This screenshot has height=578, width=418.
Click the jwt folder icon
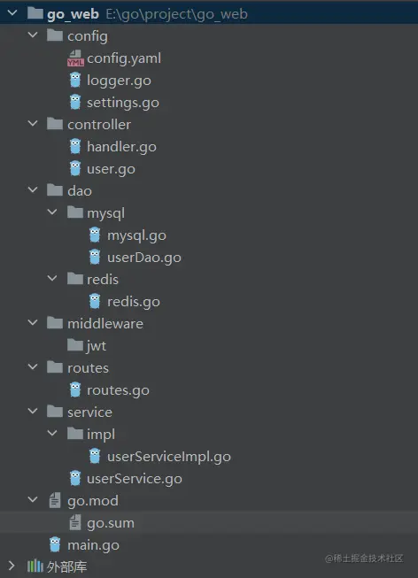point(75,345)
